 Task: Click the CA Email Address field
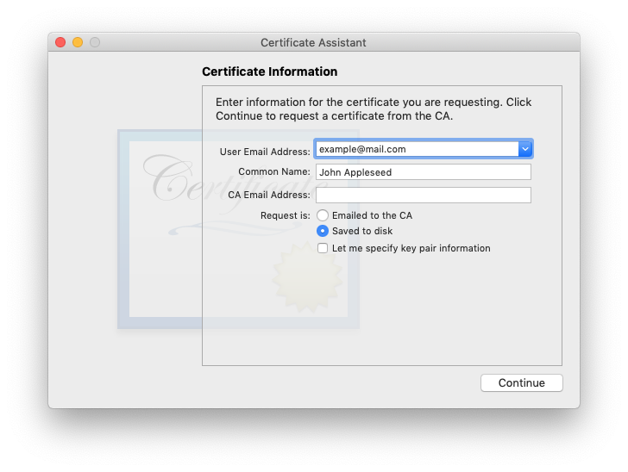pos(424,196)
